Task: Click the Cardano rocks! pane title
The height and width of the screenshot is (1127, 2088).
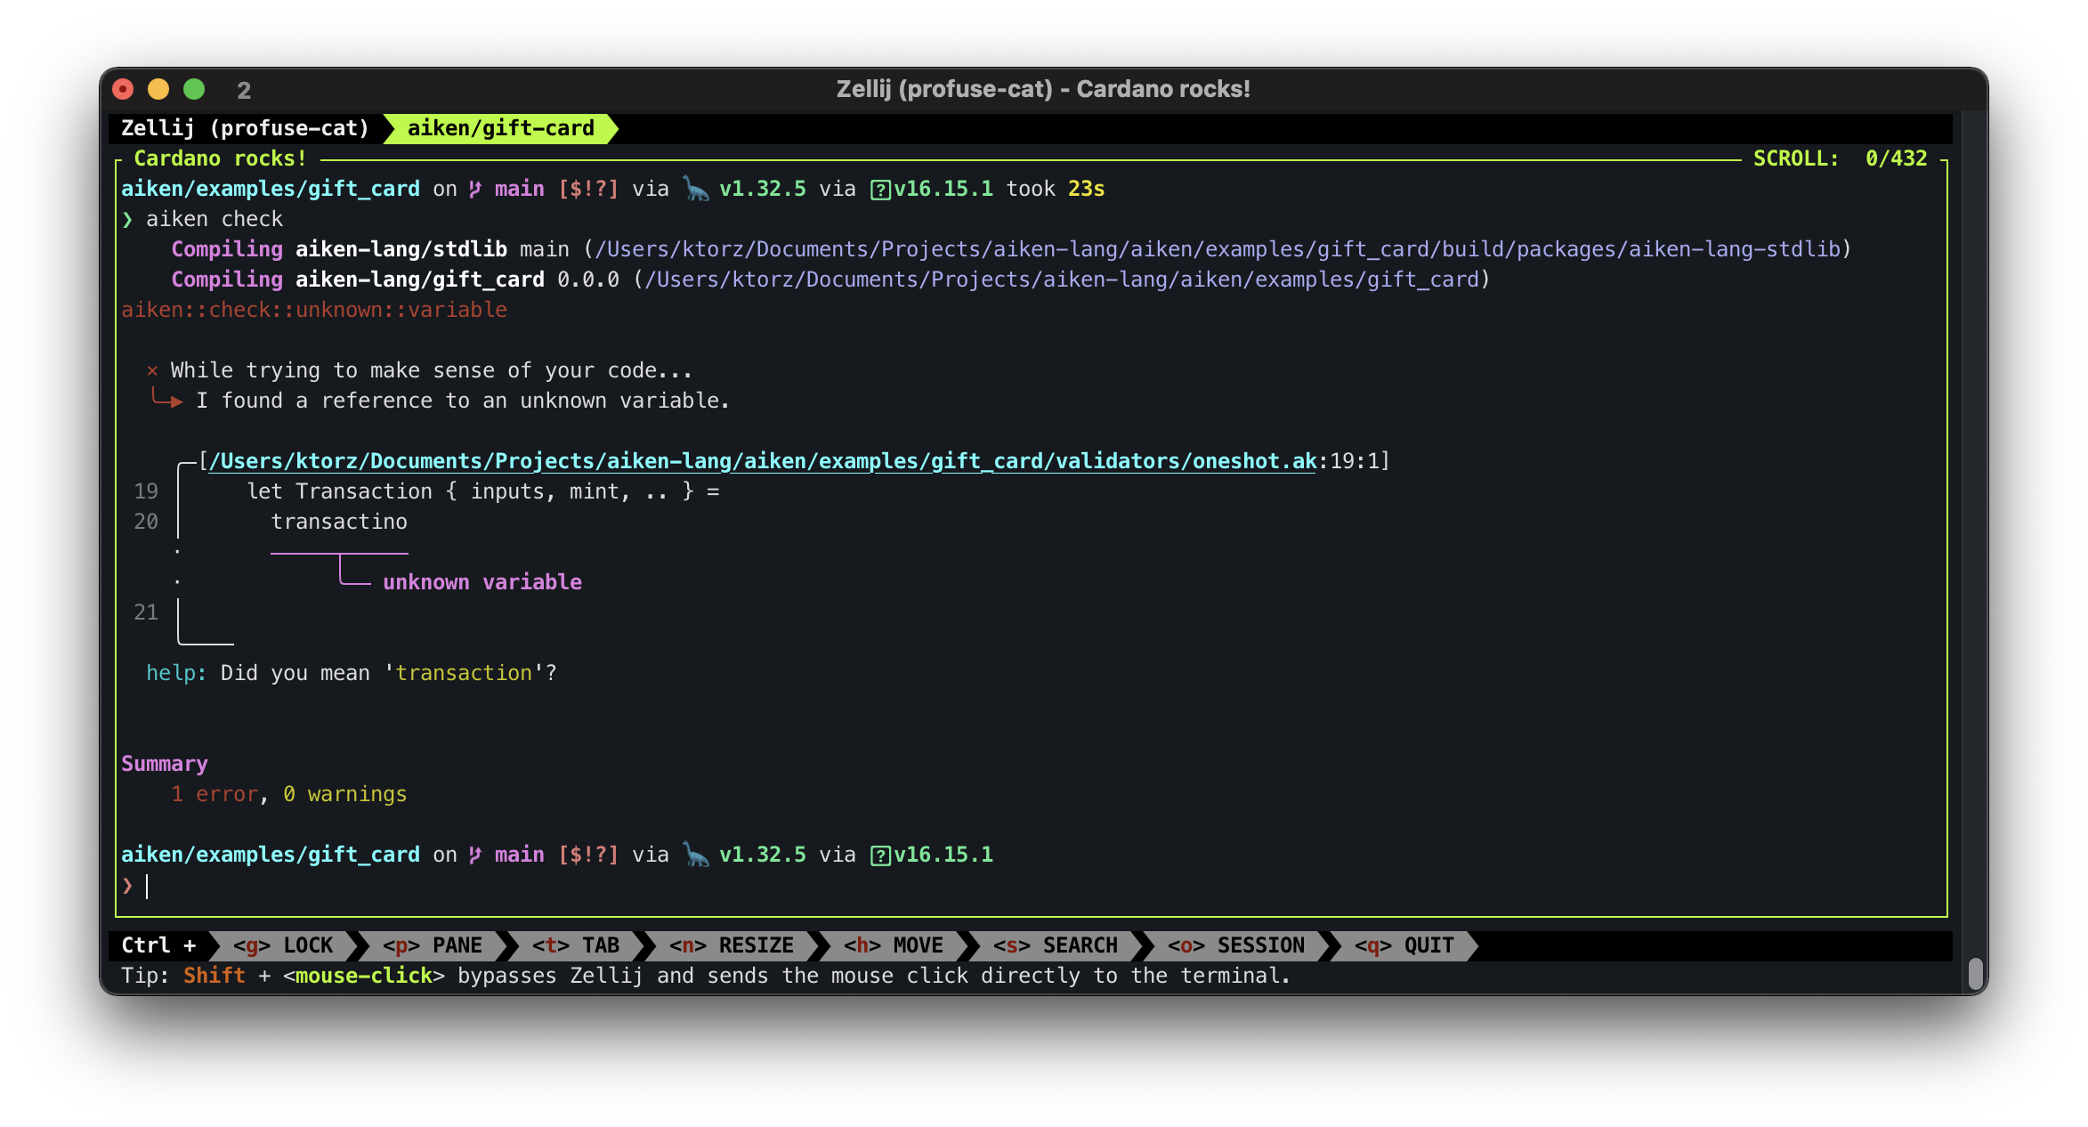Action: (x=220, y=158)
